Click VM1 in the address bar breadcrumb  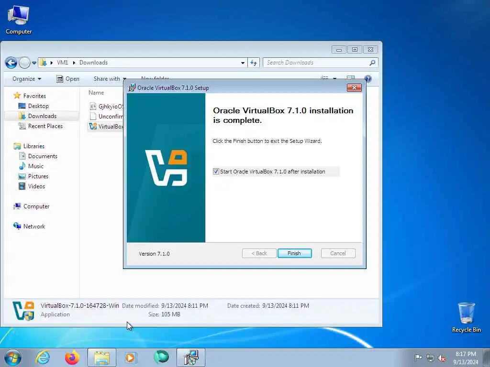coord(63,63)
